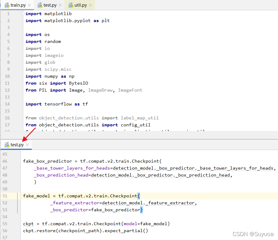Viewport: 278px width, 240px height.
Task: Click the Python file icon on util.py tab
Action: (71, 5)
